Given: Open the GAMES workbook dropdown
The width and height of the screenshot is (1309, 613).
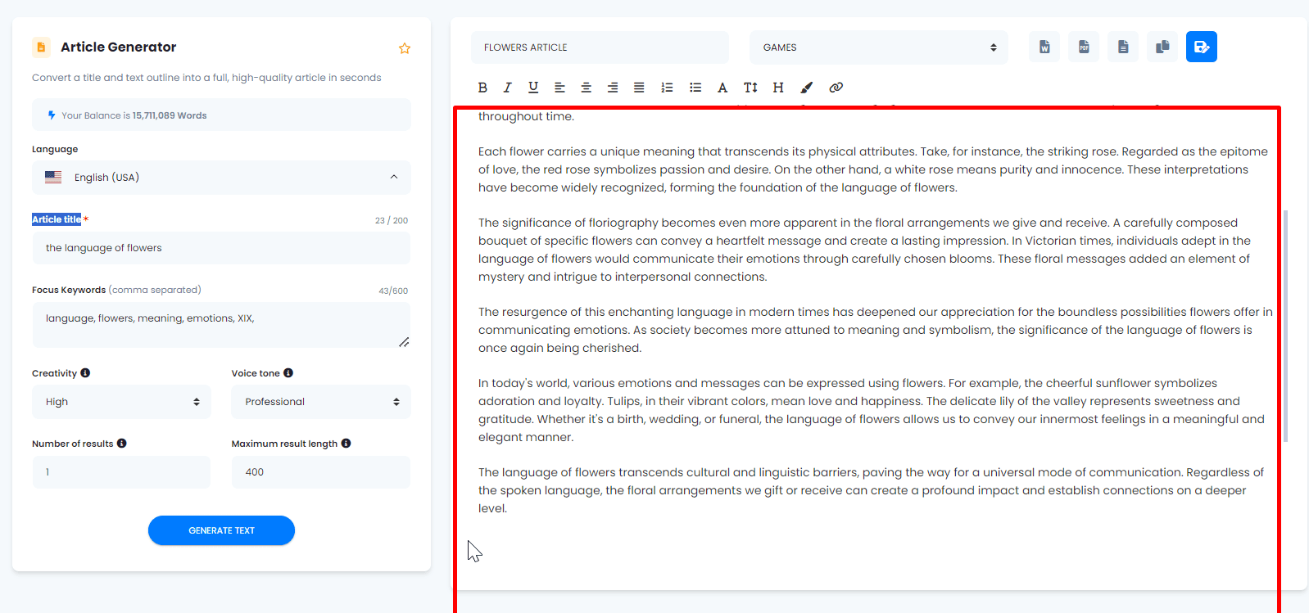Looking at the screenshot, I should pos(878,47).
